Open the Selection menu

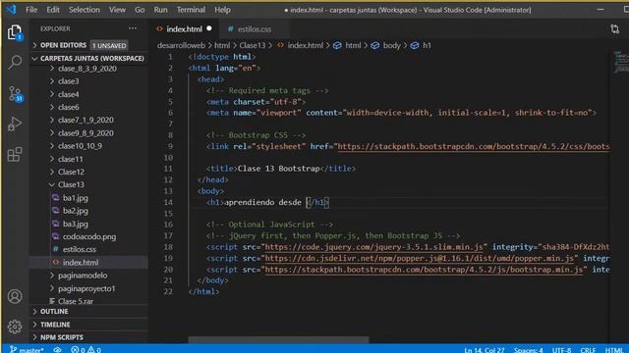[84, 10]
